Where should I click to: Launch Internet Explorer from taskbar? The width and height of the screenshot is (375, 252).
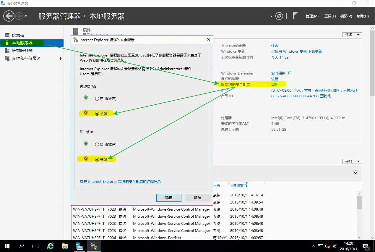pyautogui.click(x=51, y=246)
